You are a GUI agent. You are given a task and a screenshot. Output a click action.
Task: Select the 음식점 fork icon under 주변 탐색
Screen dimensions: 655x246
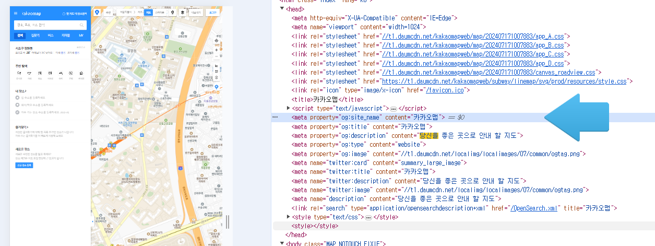click(18, 73)
